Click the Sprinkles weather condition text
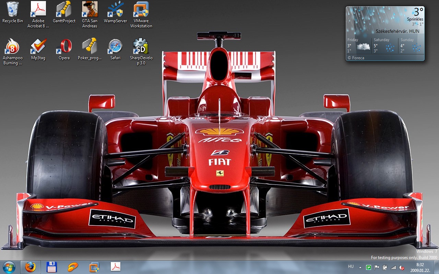Image resolution: width=439 pixels, height=274 pixels. click(x=415, y=19)
